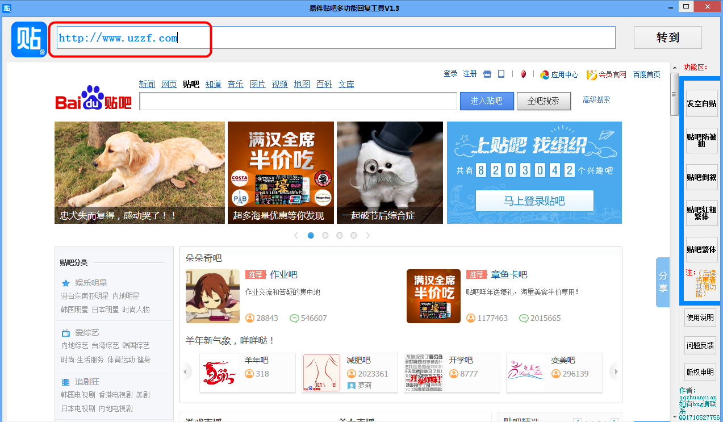This screenshot has width=723, height=422.
Task: Open the 图片 navigation tab
Action: point(258,84)
